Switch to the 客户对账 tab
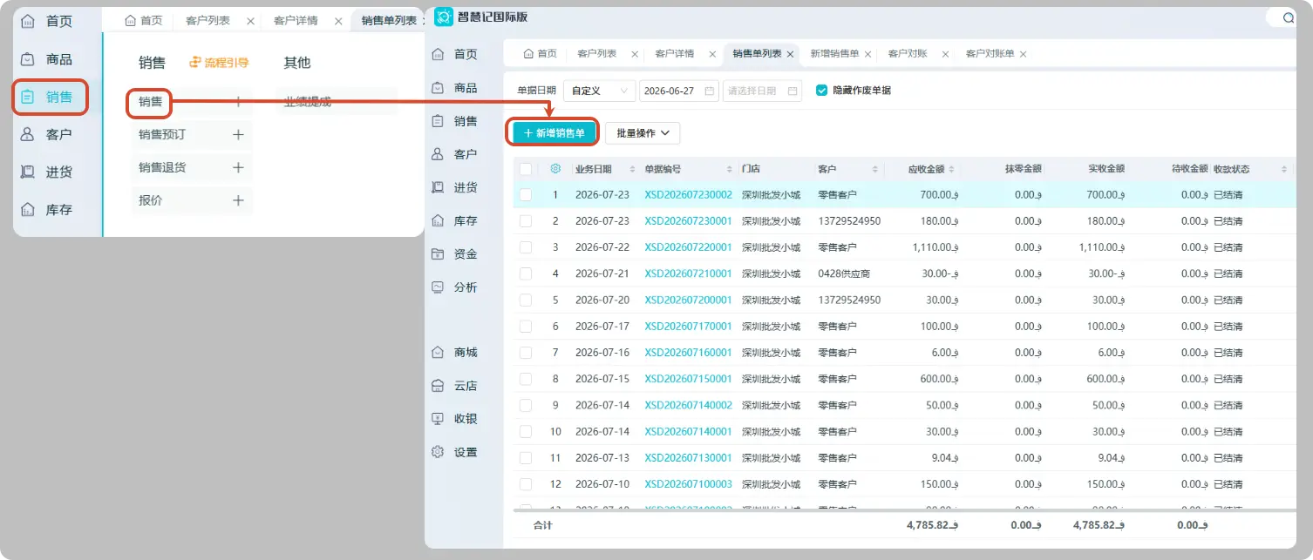 pos(907,54)
